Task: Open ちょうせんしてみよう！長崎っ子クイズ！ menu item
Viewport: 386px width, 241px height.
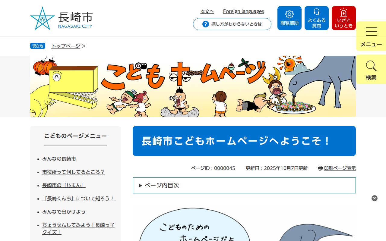Action: (78, 229)
